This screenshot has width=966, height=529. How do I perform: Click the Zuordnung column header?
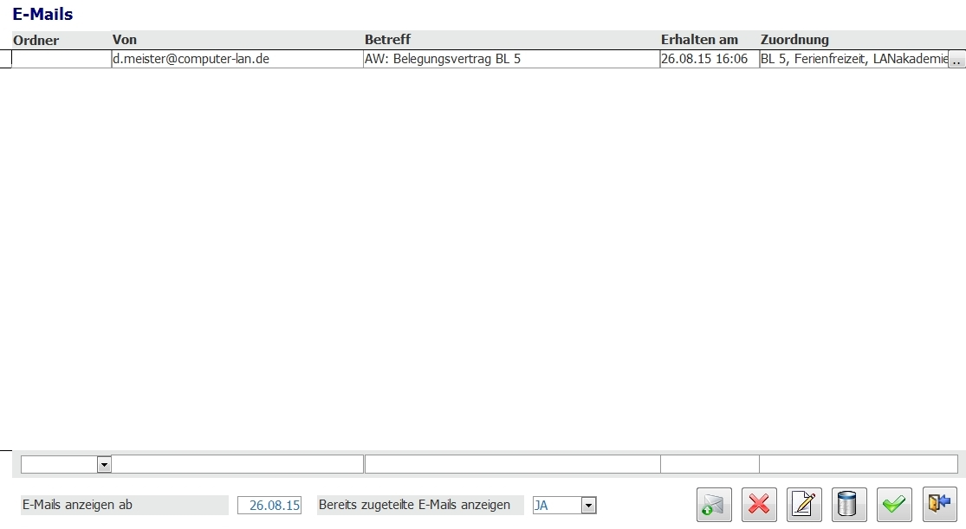click(794, 40)
